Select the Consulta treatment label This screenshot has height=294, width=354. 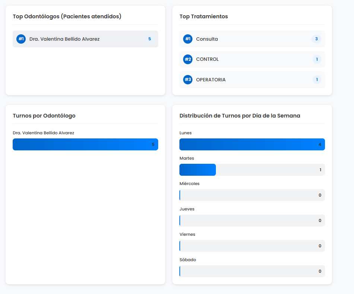pyautogui.click(x=207, y=39)
